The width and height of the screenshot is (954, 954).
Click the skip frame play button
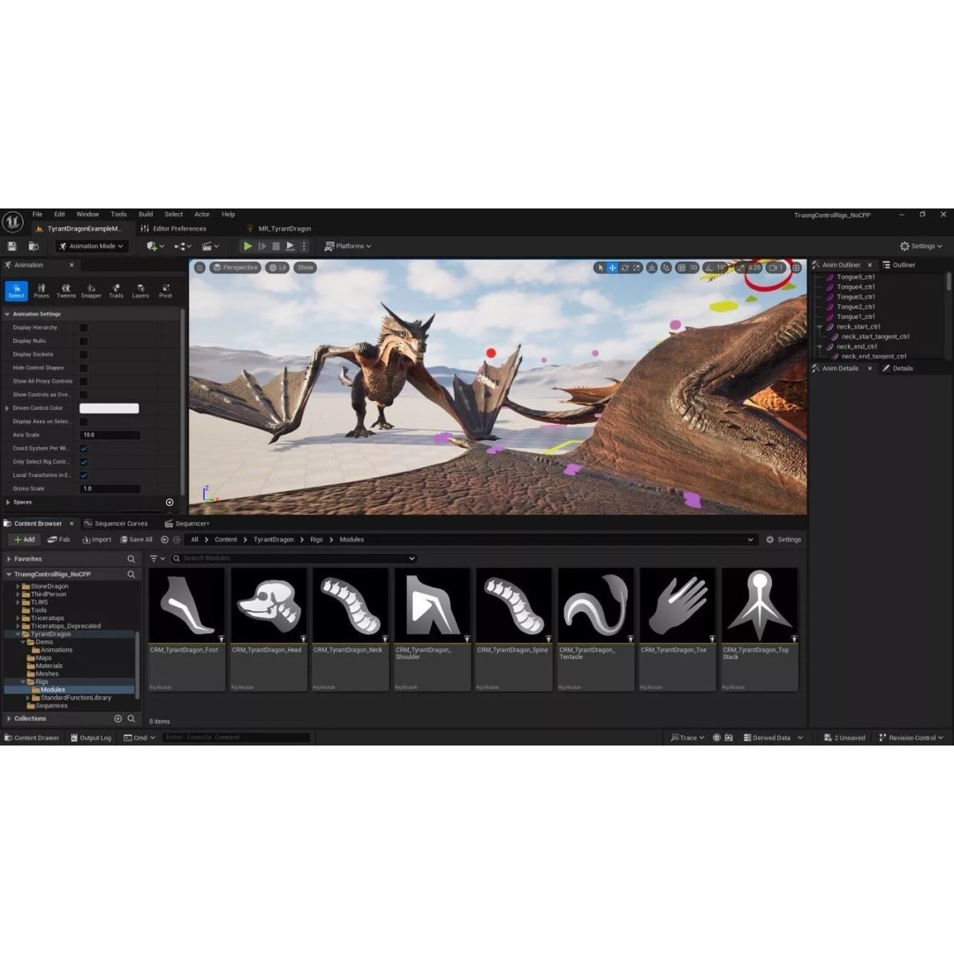[x=262, y=246]
